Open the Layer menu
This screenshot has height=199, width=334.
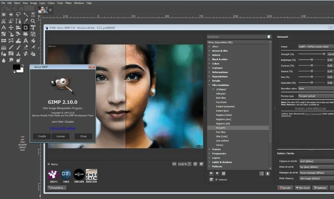pos(43,3)
